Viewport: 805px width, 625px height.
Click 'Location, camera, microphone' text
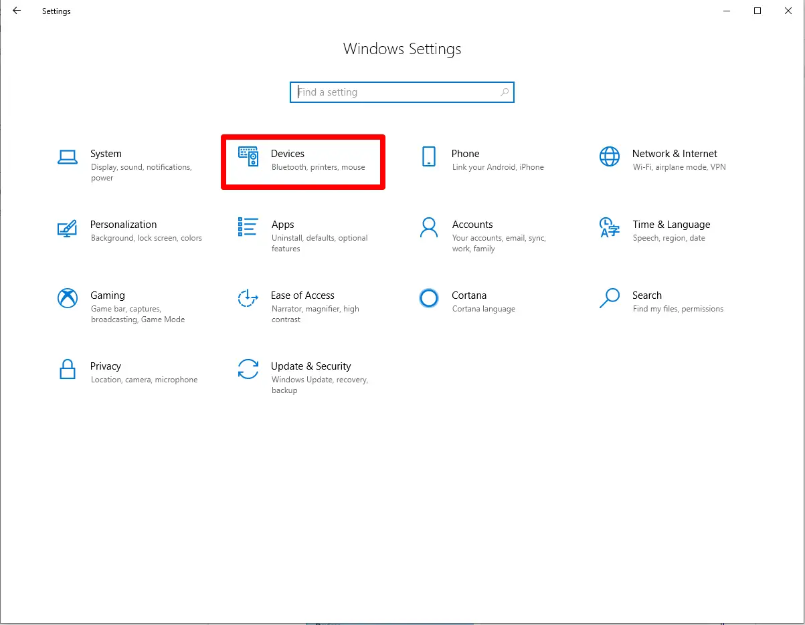(145, 380)
